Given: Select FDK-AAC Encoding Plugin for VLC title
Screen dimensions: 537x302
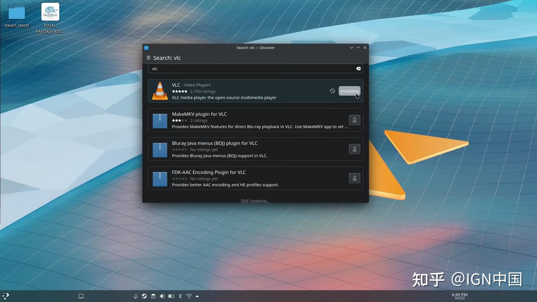Looking at the screenshot, I should 209,172.
